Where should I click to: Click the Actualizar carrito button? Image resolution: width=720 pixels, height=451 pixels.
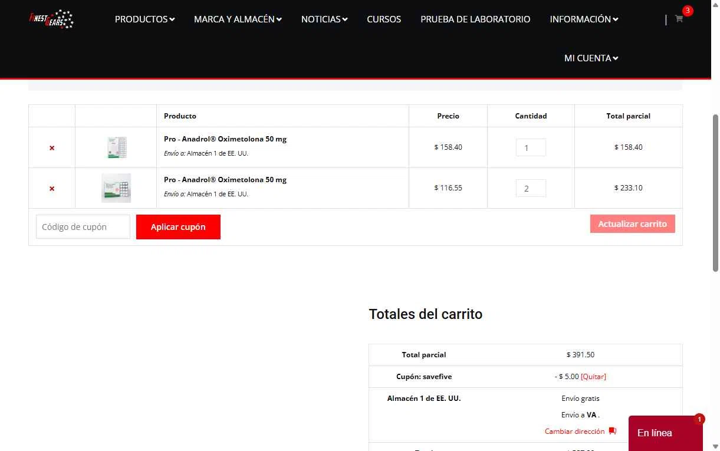(x=633, y=224)
